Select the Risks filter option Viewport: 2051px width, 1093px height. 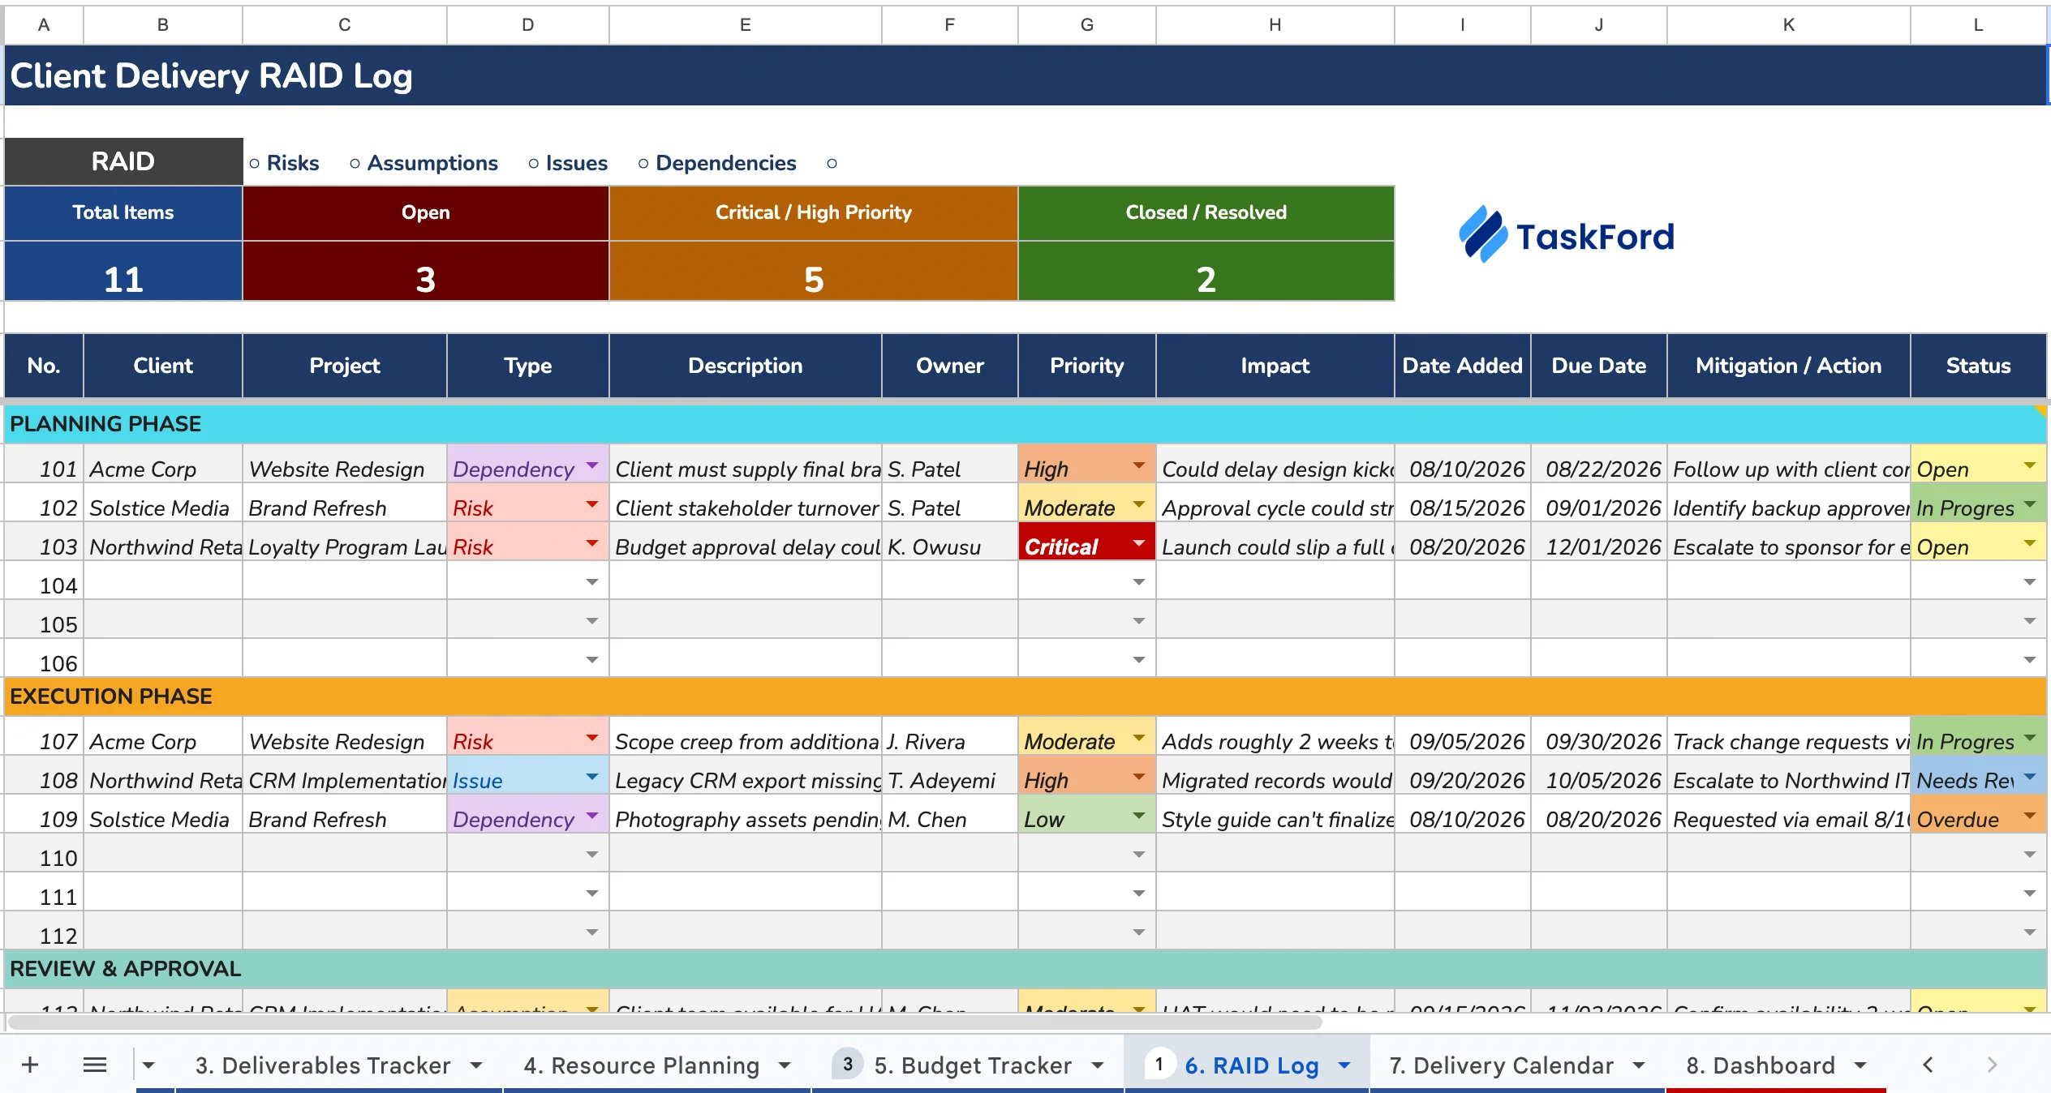[x=284, y=163]
